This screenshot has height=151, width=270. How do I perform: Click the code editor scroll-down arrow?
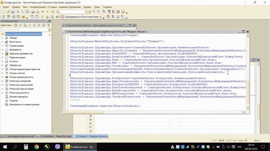248,108
